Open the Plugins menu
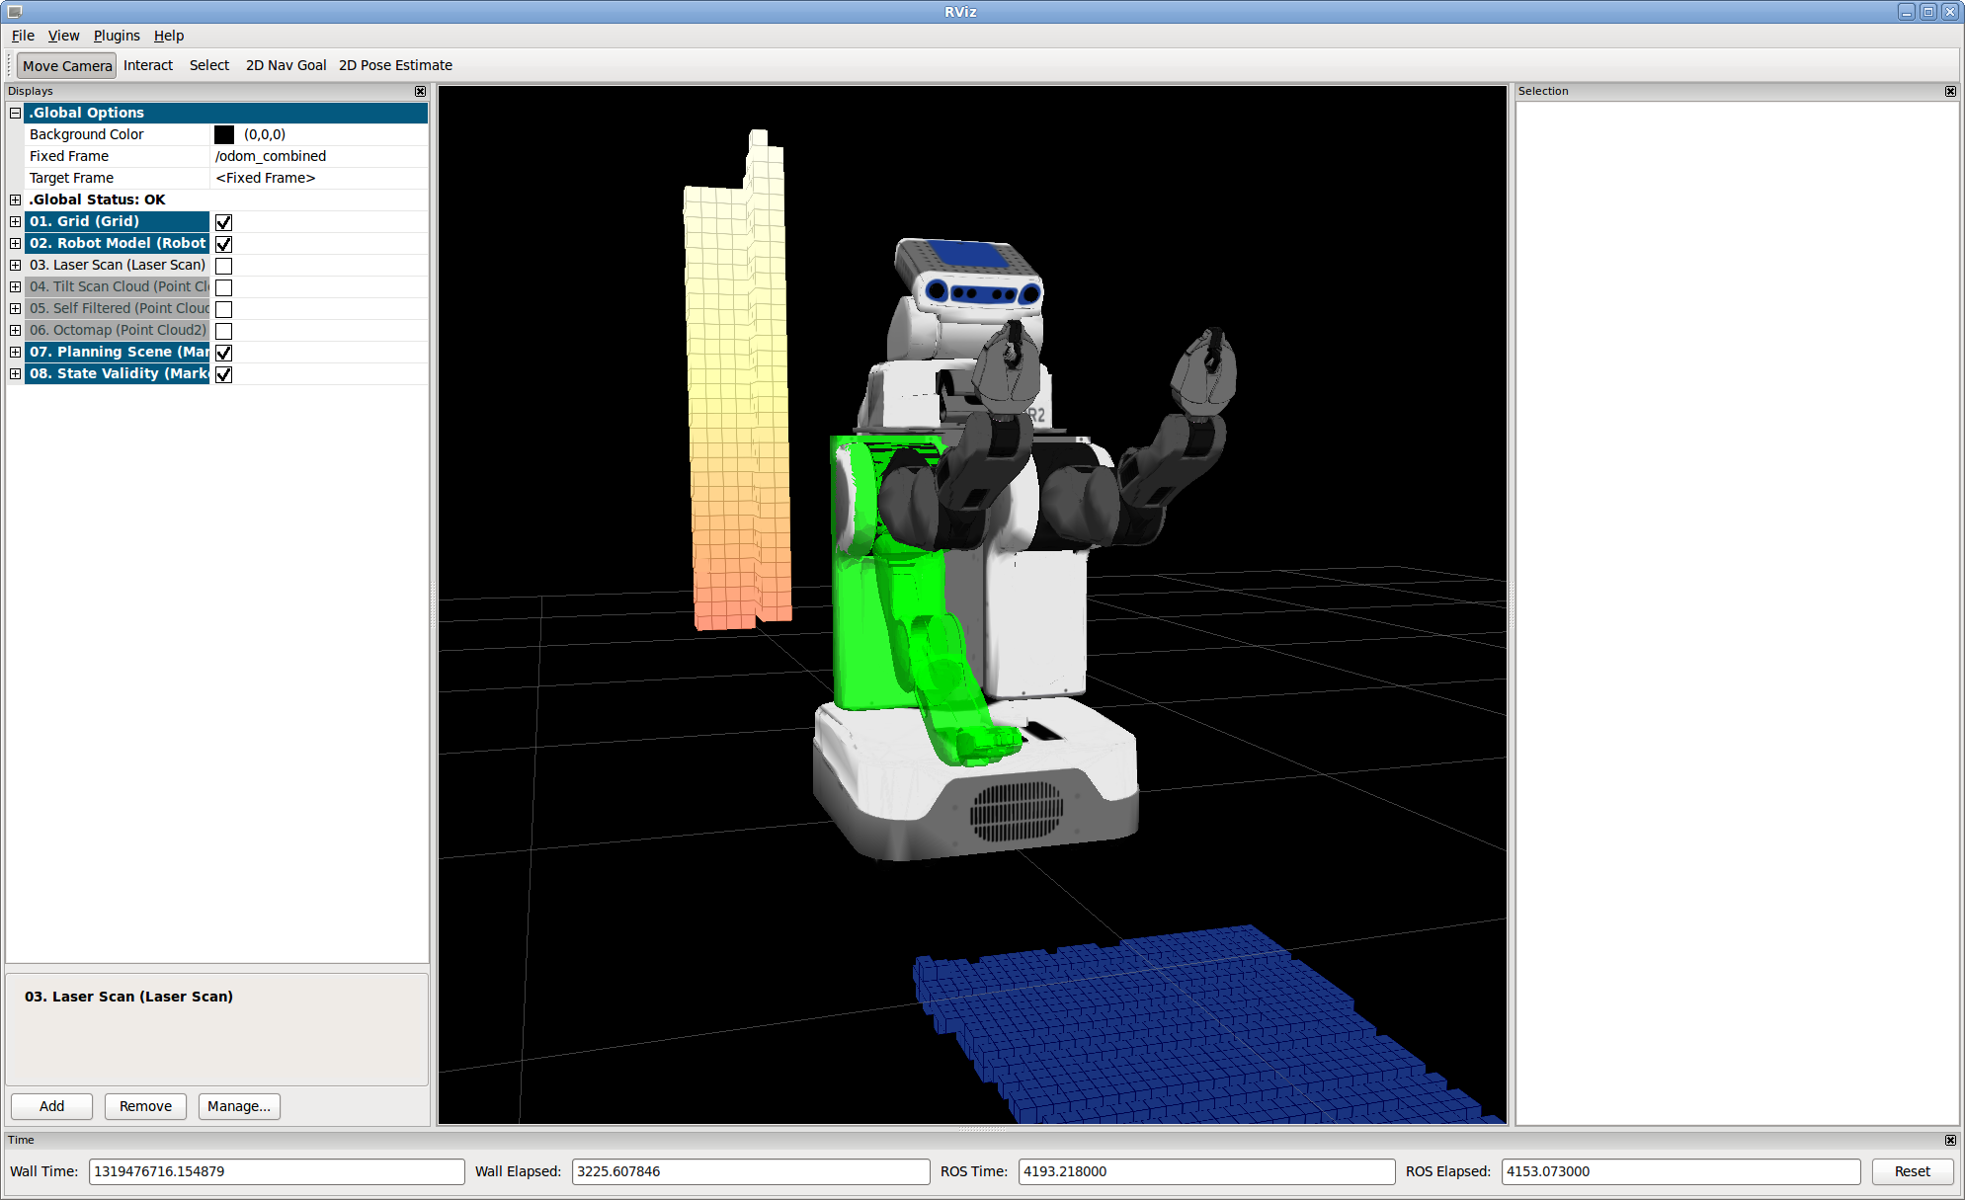Screen dimensions: 1965x1200 (x=117, y=36)
